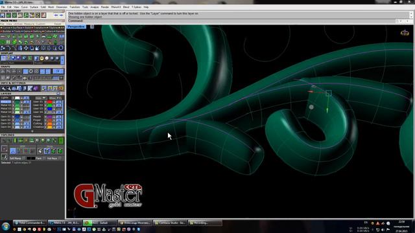Open the wrench settings icon in Info & Settings
Screen dimensions: 415x233
pos(8,89)
